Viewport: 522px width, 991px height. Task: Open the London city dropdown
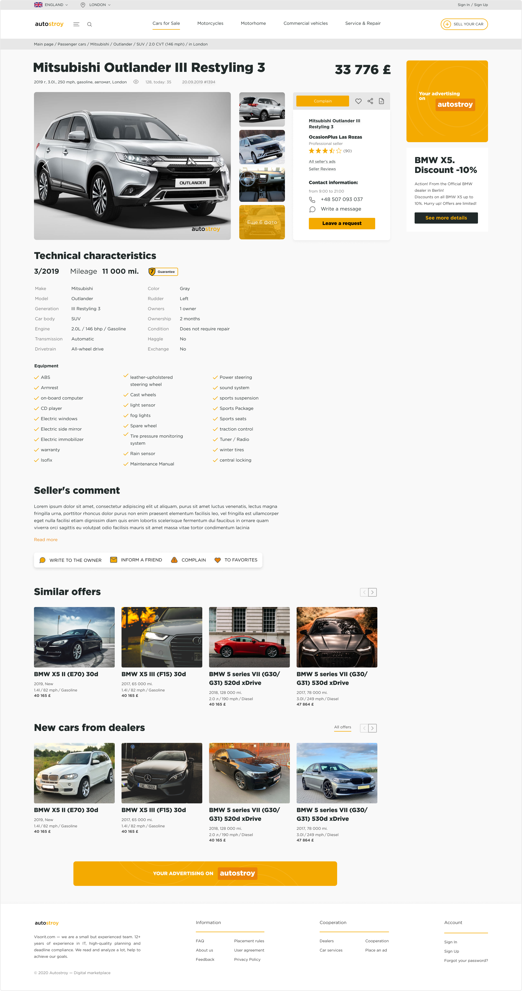(x=100, y=5)
